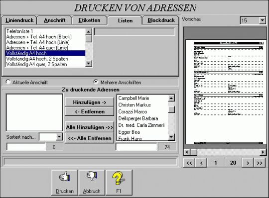Switch to the Listen tab

125,20
